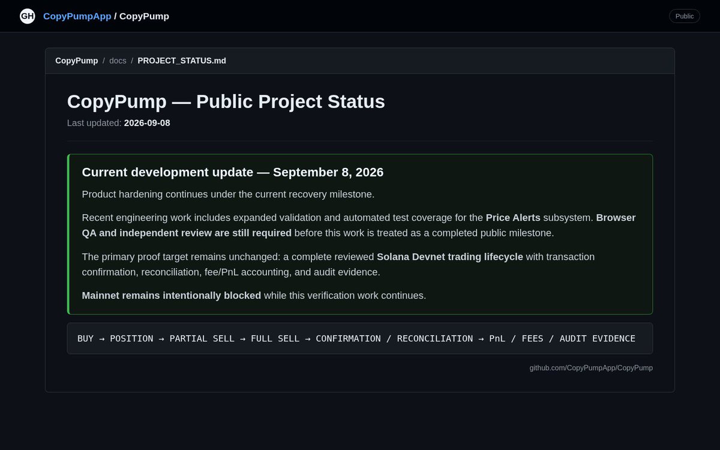Click the Solana Devnet trading lifecycle text

tap(450, 257)
